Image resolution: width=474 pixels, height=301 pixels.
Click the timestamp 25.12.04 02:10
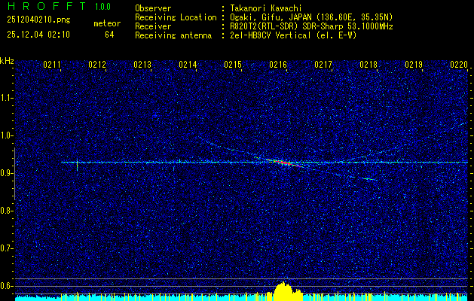point(38,35)
